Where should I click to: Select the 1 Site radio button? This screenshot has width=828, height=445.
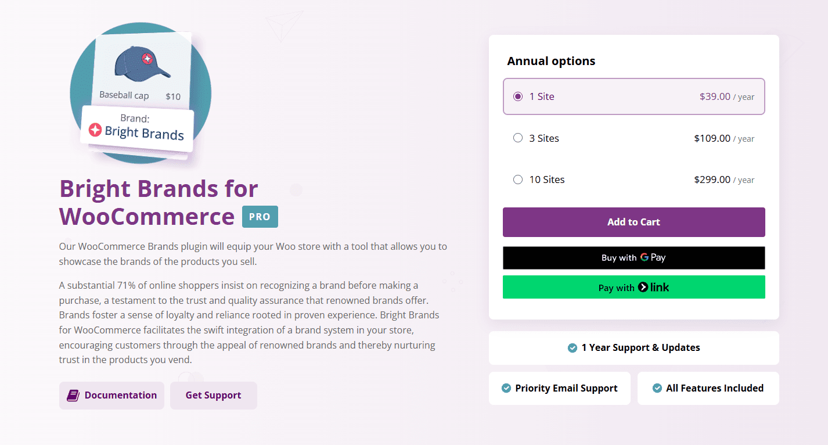[518, 96]
